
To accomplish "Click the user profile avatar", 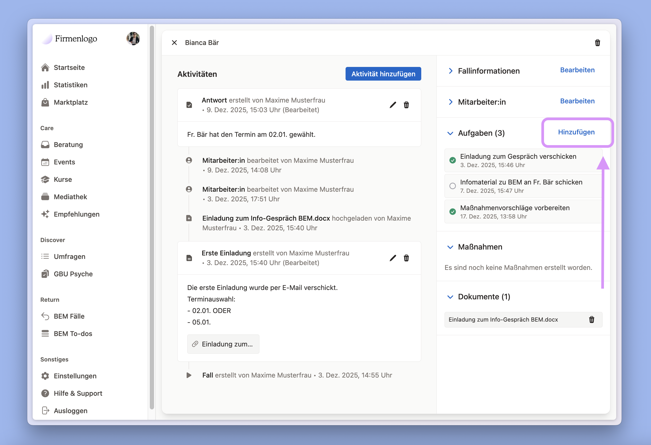I will coord(133,38).
